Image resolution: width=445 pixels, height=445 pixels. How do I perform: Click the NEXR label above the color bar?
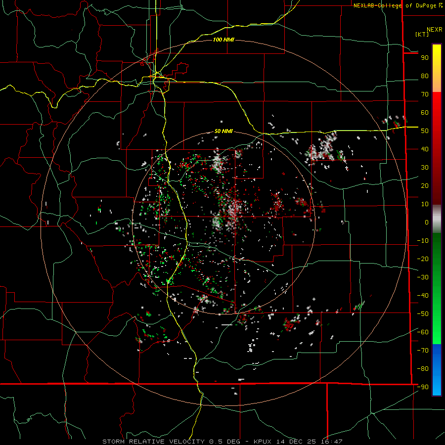tap(435, 30)
